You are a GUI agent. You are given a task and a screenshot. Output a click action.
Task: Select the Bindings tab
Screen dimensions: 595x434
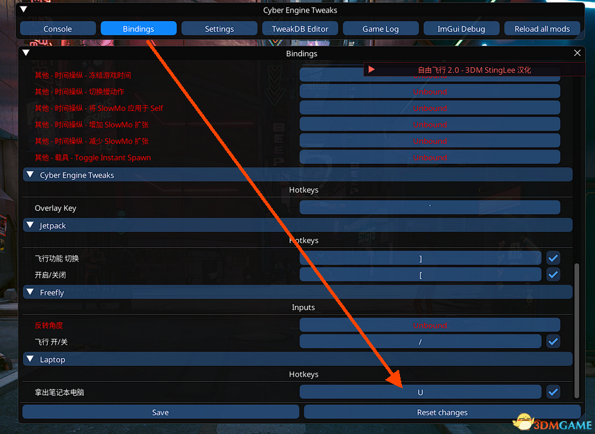(x=139, y=28)
